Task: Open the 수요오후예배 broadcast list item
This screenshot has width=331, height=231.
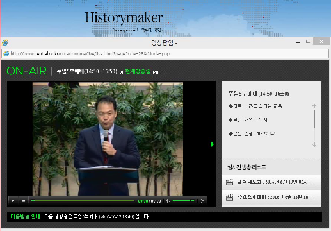Action: click(x=271, y=198)
